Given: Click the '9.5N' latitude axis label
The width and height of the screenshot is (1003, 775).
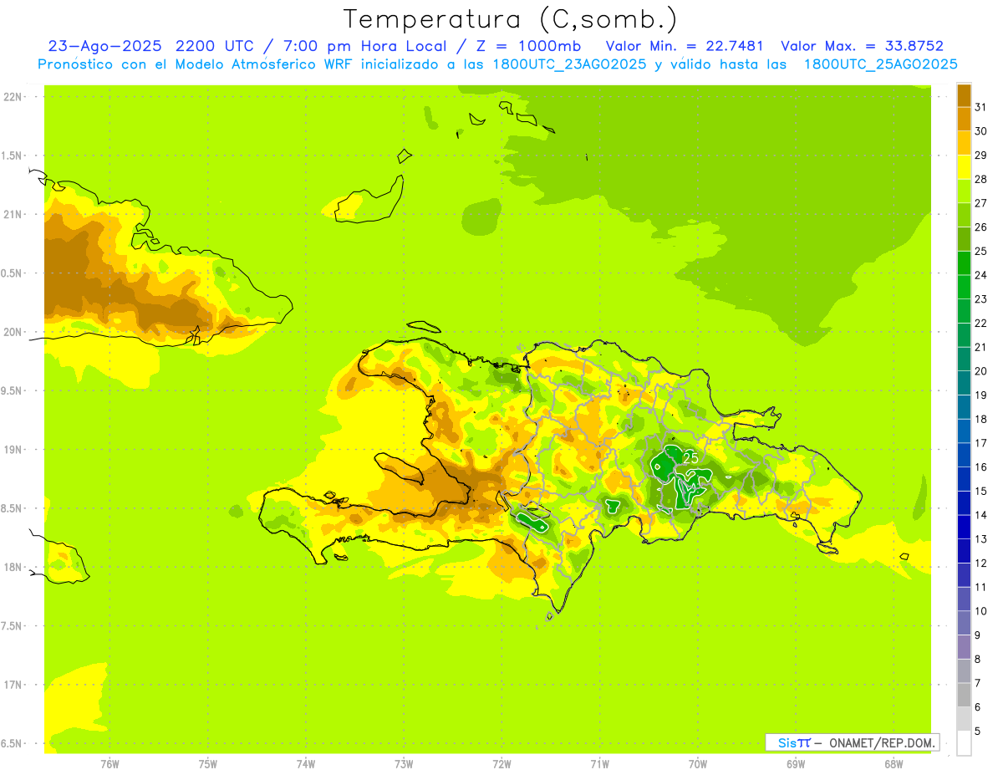Looking at the screenshot, I should tap(13, 390).
